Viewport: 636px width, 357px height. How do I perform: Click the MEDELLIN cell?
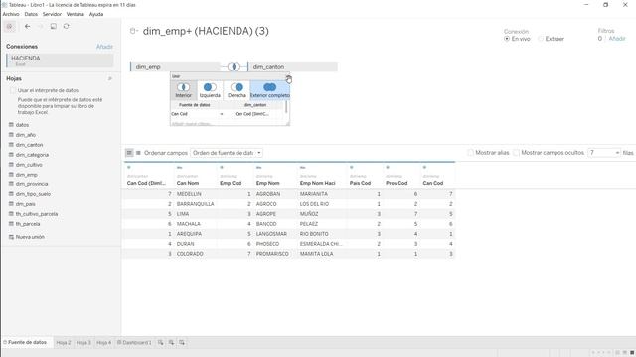coord(189,194)
